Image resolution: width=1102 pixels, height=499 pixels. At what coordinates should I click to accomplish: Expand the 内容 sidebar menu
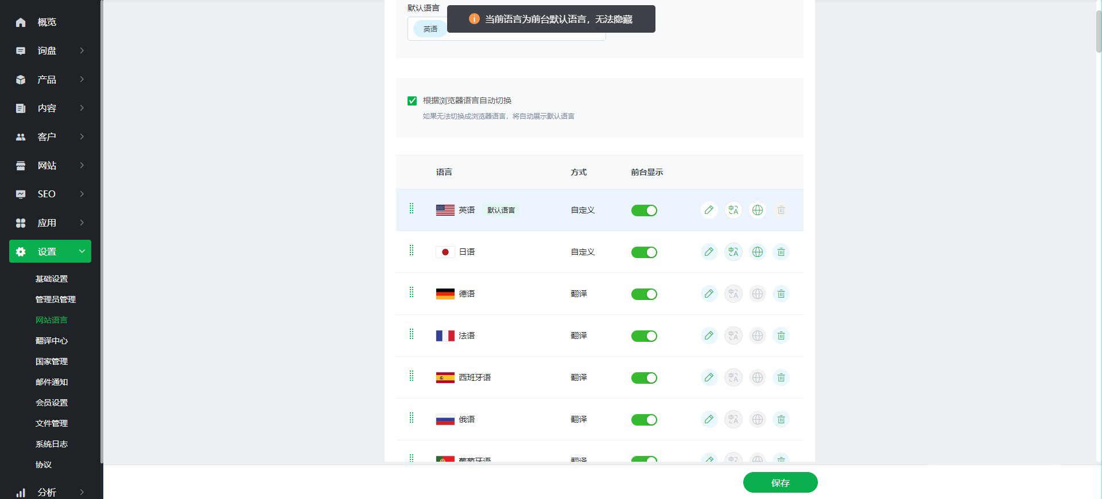click(x=50, y=108)
